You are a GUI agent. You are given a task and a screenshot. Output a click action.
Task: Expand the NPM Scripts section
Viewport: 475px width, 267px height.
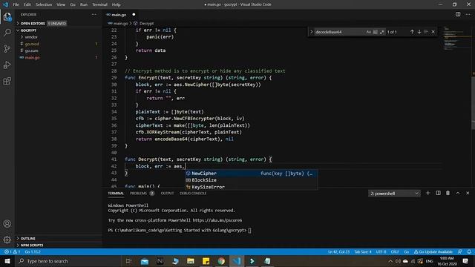pos(59,245)
